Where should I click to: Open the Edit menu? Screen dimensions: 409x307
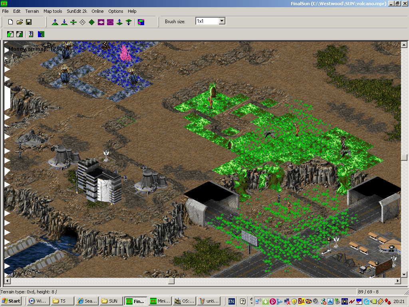click(x=17, y=11)
